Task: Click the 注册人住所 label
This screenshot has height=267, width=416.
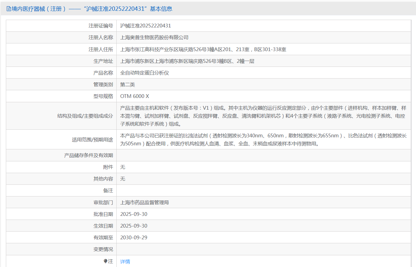Action: tap(101, 49)
